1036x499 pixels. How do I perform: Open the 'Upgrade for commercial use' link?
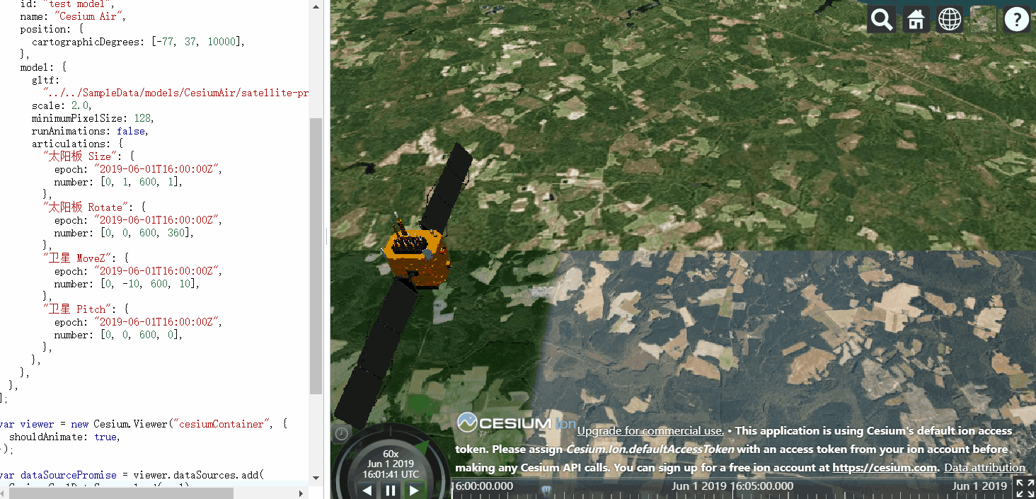(x=650, y=431)
